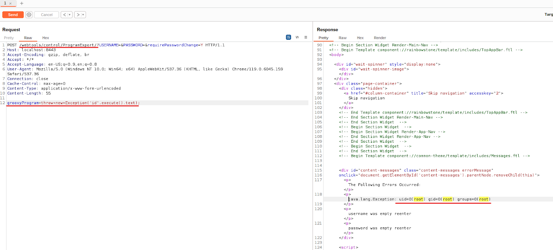Image resolution: width=553 pixels, height=250 pixels.
Task: Click the Begin Section Widget Render-App-Nav comment
Action: (x=392, y=132)
